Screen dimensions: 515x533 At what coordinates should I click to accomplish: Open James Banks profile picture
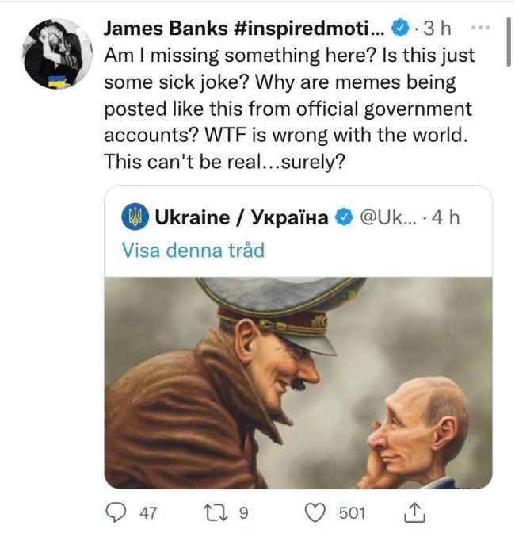pos(57,54)
